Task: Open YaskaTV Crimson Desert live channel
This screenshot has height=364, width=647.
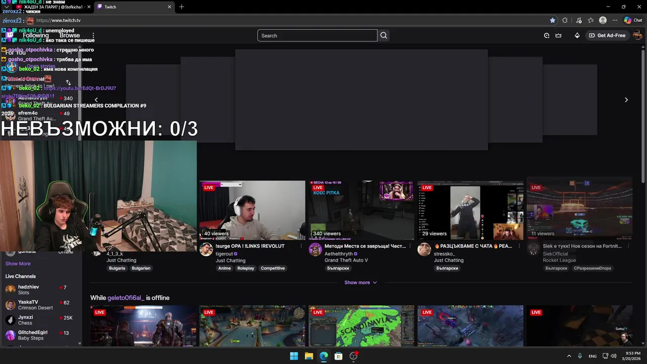Action: (x=40, y=305)
